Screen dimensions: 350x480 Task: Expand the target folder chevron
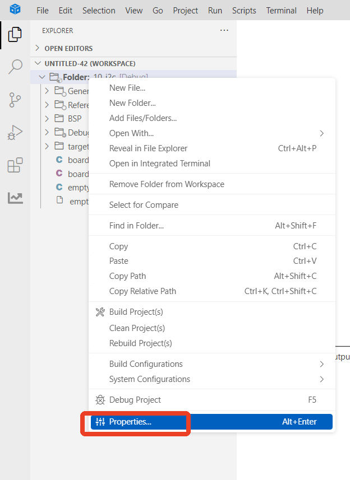pos(47,146)
